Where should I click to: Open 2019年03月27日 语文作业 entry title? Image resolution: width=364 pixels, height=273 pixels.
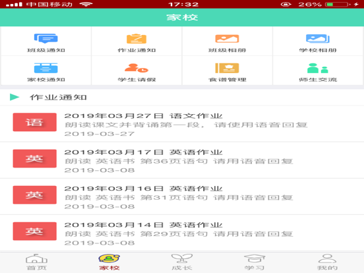click(x=143, y=115)
